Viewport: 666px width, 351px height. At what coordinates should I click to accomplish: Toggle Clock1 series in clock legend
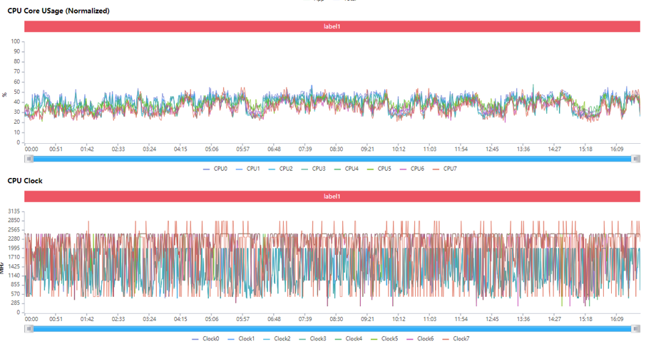241,339
